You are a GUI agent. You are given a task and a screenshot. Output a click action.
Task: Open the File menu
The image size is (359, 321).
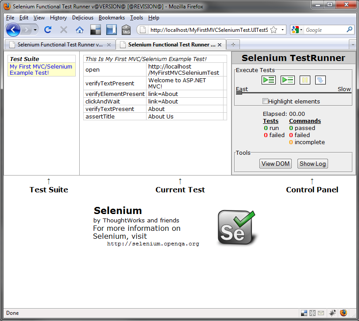pyautogui.click(x=10, y=18)
